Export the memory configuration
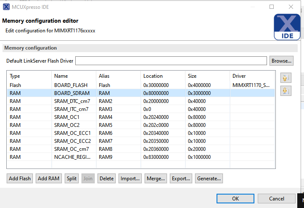Screen dimensions: 304x208 (181, 179)
